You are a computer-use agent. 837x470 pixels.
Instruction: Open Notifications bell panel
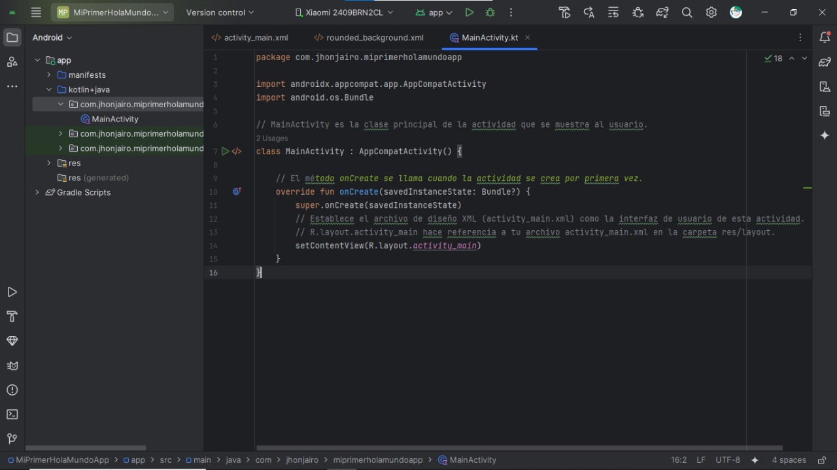(x=825, y=38)
